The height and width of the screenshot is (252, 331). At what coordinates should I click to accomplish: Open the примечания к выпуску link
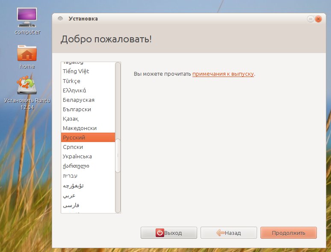(x=223, y=74)
